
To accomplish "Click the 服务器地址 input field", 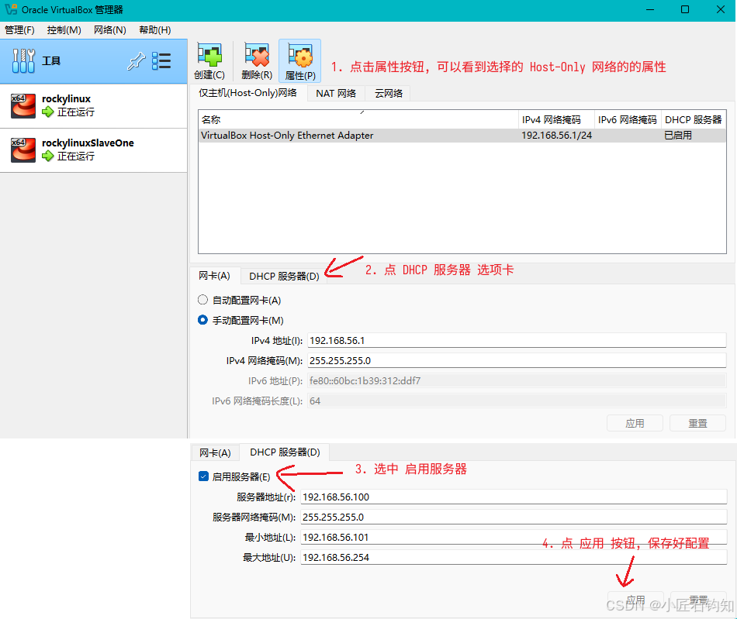I will [514, 497].
